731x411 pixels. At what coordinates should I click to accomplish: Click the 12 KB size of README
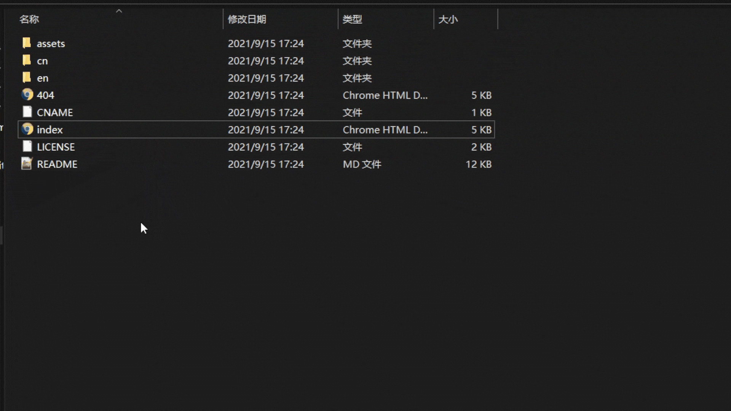(x=478, y=164)
